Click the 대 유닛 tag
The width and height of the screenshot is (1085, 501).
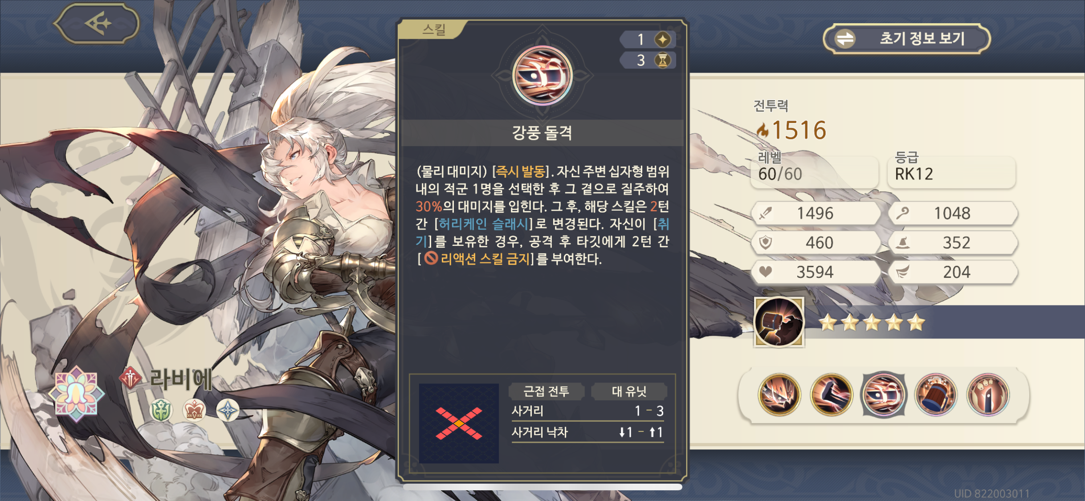click(629, 391)
